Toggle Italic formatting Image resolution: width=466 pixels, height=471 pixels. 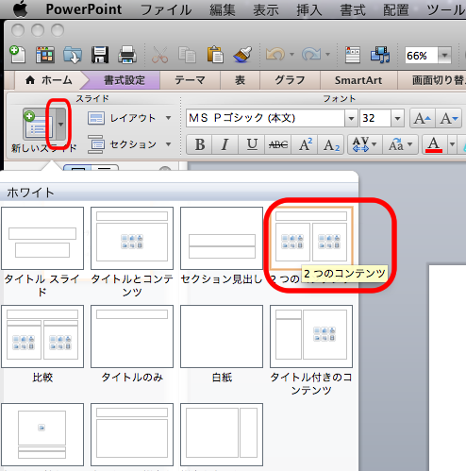pyautogui.click(x=225, y=144)
